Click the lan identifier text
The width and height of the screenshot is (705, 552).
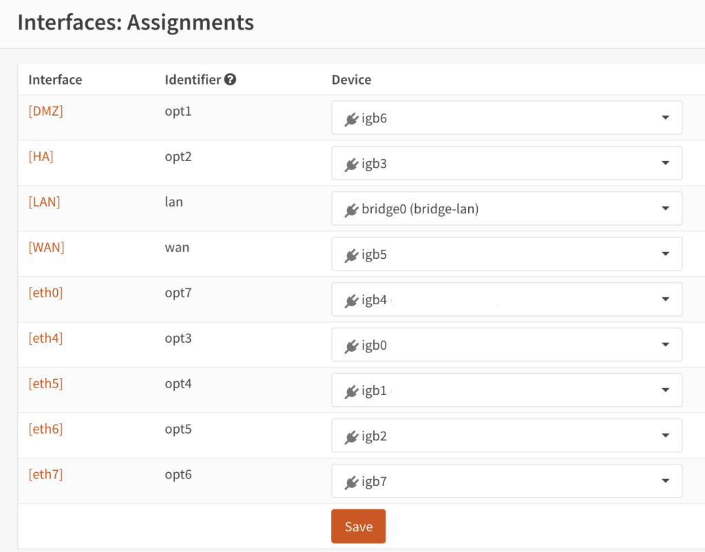pos(174,202)
